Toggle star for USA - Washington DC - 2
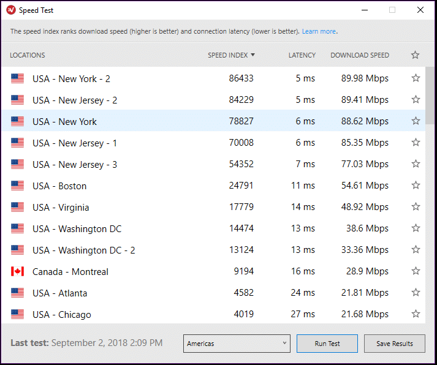The width and height of the screenshot is (437, 365). click(x=416, y=249)
